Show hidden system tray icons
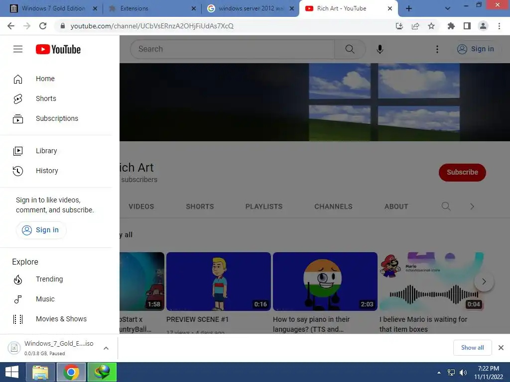 (x=439, y=372)
